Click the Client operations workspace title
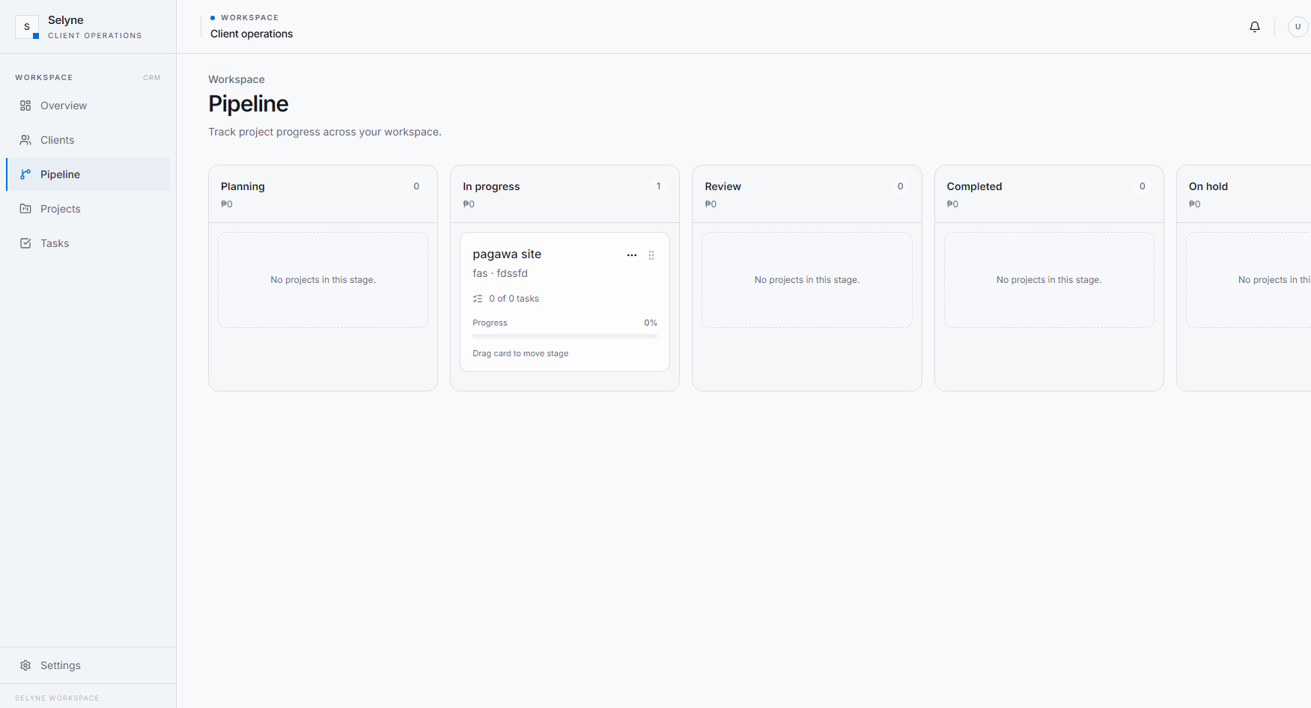The width and height of the screenshot is (1311, 708). (x=252, y=34)
